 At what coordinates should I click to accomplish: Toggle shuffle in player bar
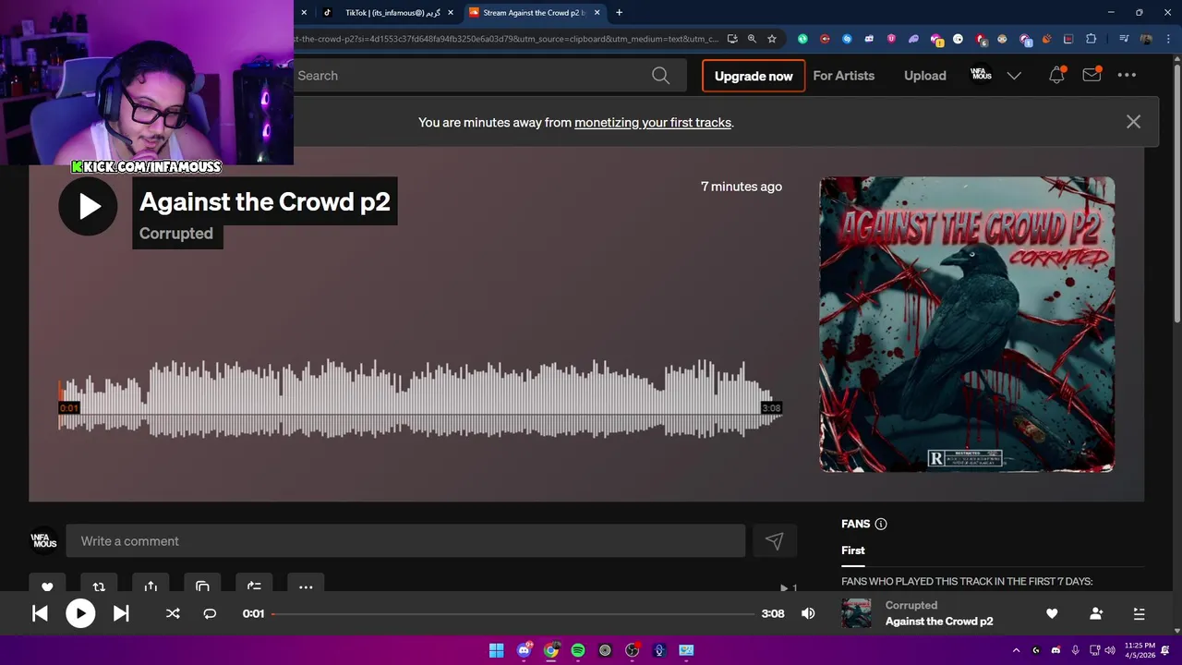click(173, 613)
